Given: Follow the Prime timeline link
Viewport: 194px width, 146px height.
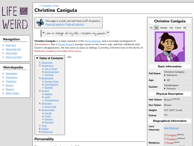Looking at the screenshot, I should coord(93,41).
